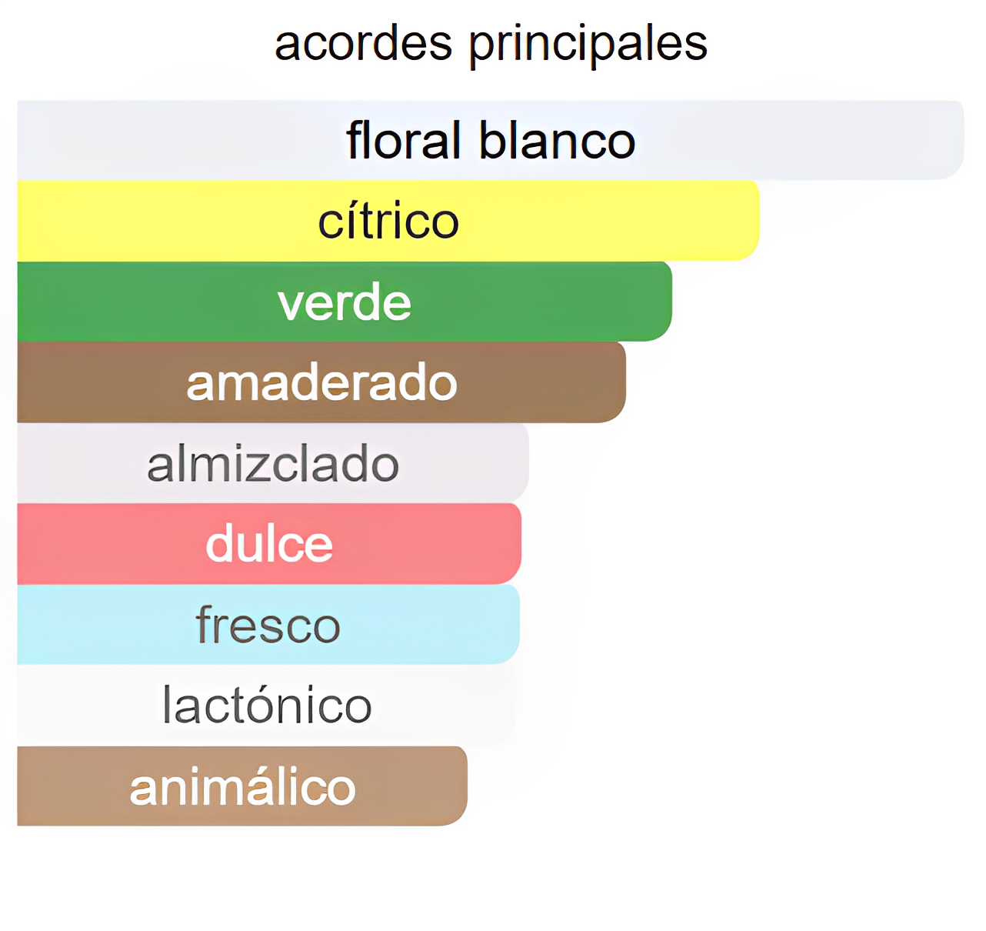Click the word 'principales' in title

pyautogui.click(x=588, y=45)
